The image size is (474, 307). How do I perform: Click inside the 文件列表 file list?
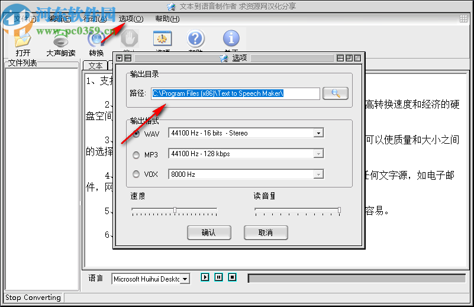(42, 179)
